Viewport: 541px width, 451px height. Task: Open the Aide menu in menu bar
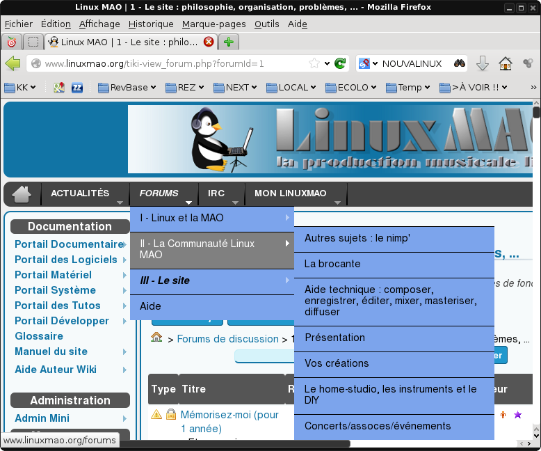(x=298, y=24)
